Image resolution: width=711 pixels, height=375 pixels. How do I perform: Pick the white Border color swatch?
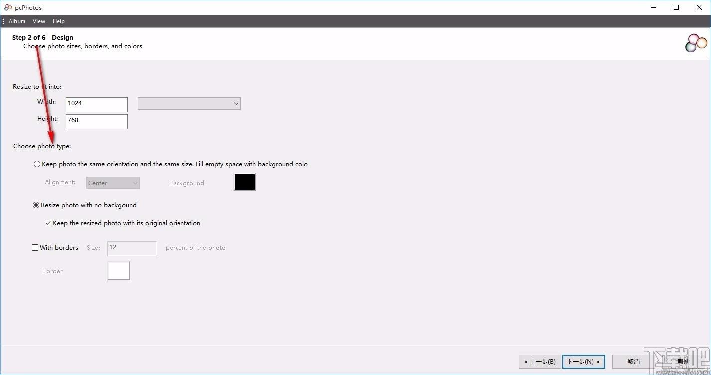(x=119, y=271)
